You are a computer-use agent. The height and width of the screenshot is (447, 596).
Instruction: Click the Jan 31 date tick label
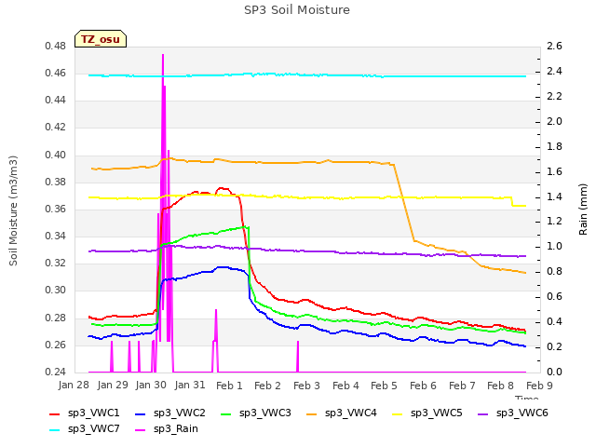tap(190, 385)
